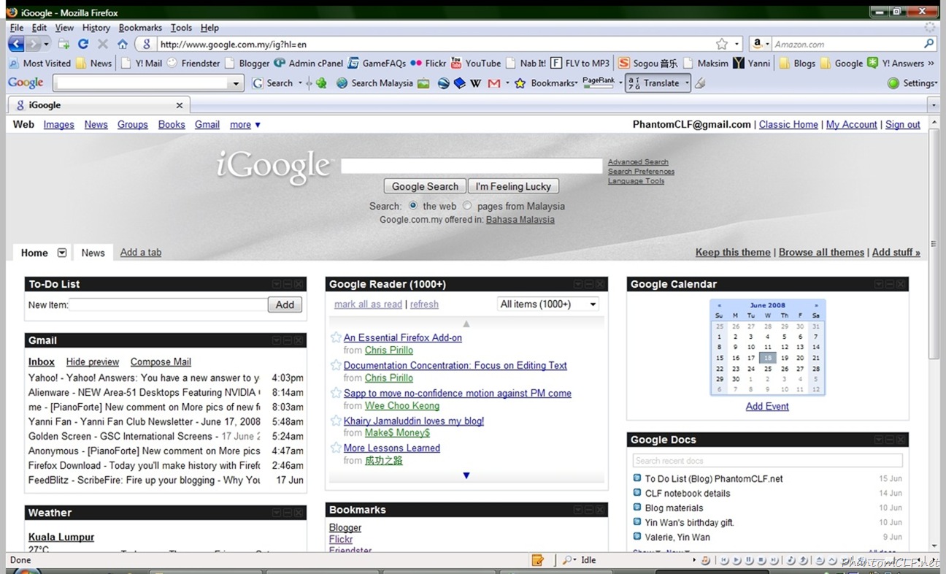The image size is (946, 574).
Task: Click the URL address bar
Action: 435,44
